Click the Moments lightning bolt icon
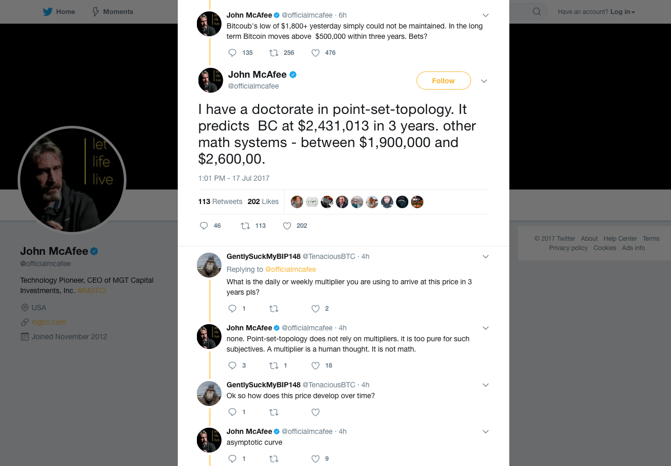Image resolution: width=671 pixels, height=466 pixels. 95,11
